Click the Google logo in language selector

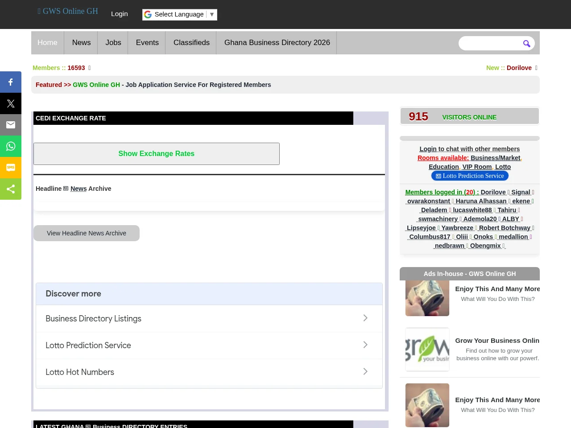click(148, 14)
